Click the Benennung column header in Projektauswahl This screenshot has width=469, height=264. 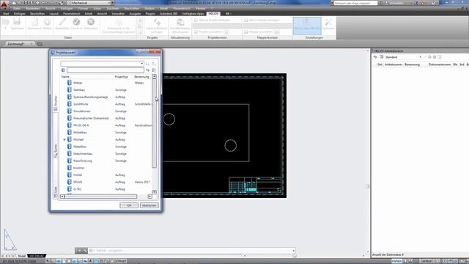click(x=141, y=76)
